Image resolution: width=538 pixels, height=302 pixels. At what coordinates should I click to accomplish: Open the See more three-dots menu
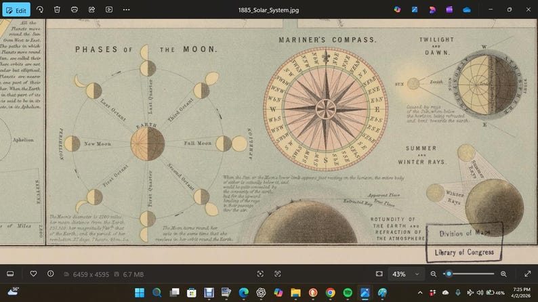(126, 9)
